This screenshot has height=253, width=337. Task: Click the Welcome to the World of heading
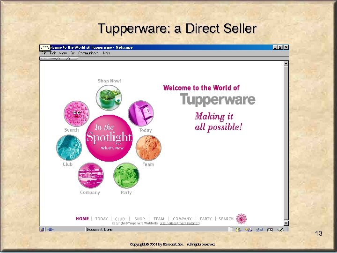[201, 88]
